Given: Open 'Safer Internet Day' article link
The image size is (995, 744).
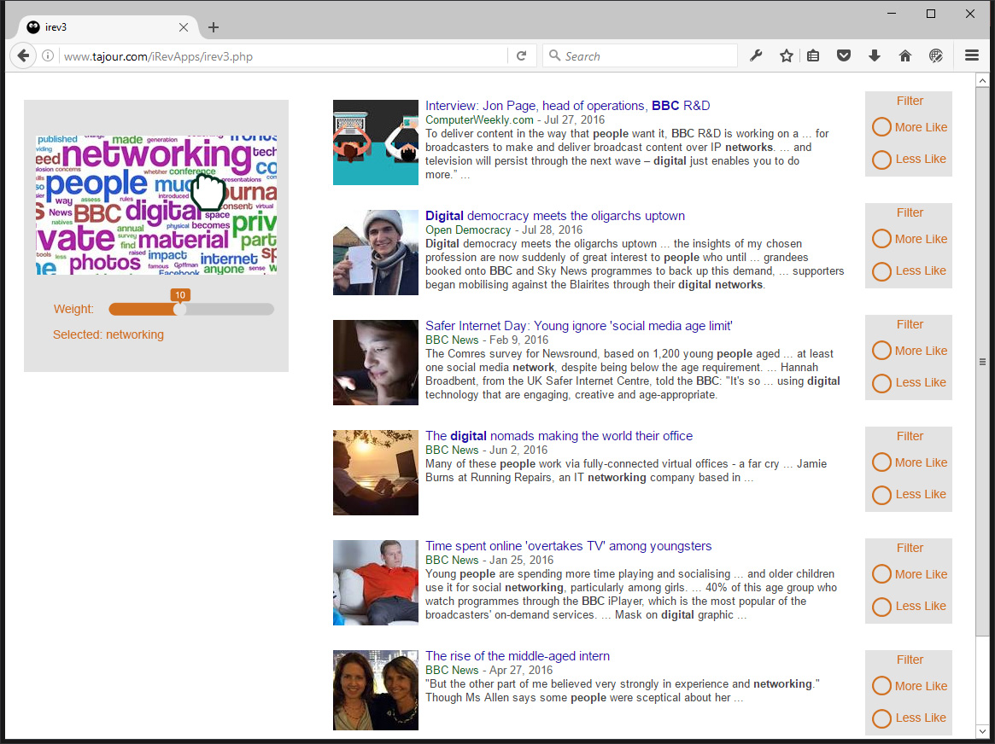Looking at the screenshot, I should coord(579,326).
